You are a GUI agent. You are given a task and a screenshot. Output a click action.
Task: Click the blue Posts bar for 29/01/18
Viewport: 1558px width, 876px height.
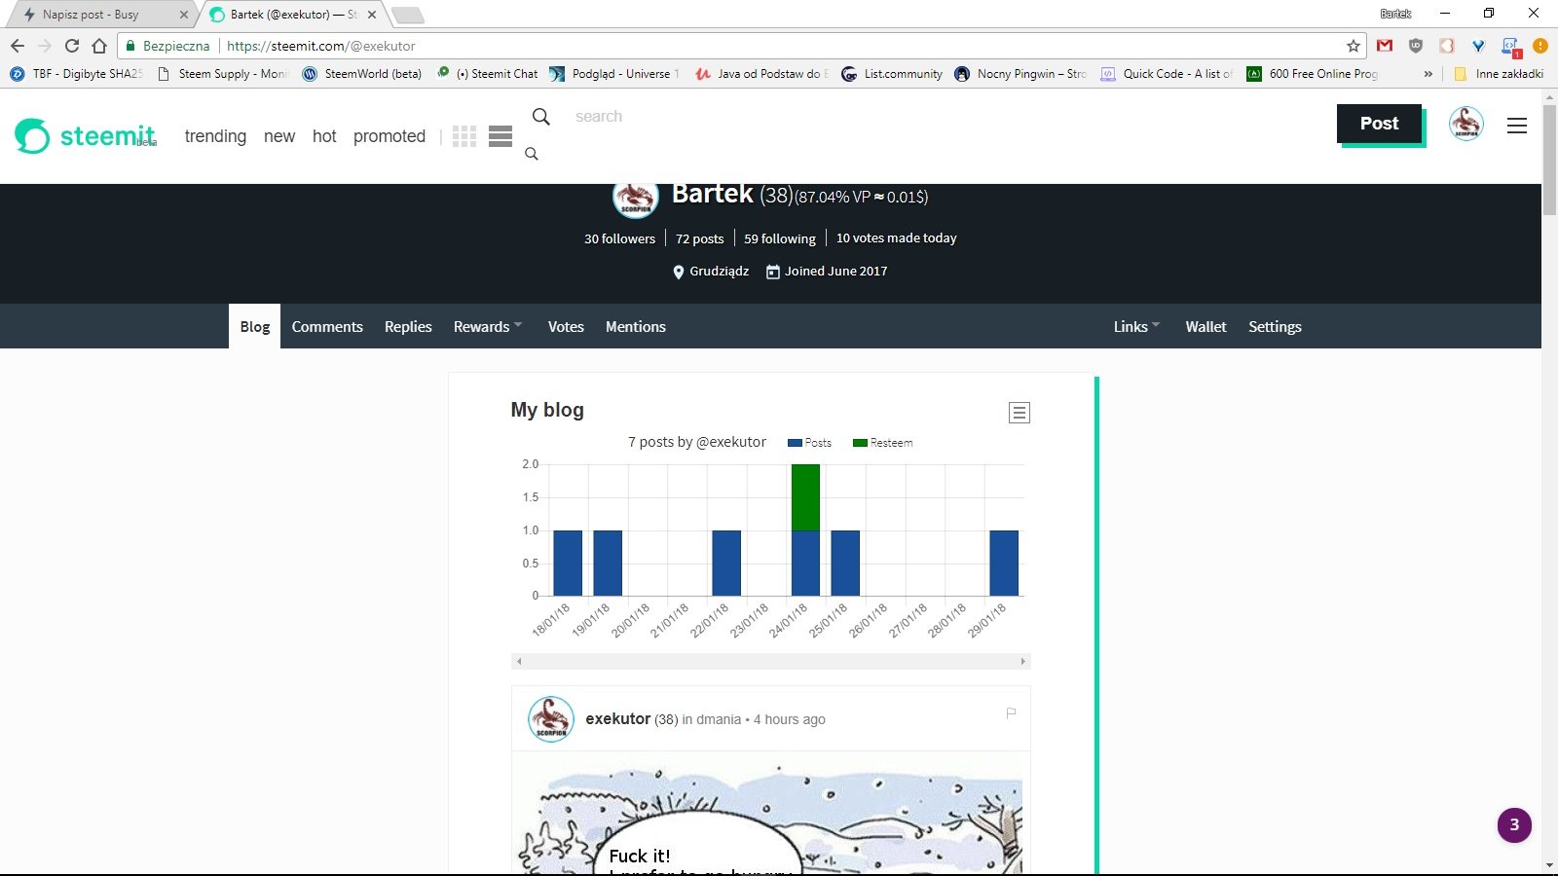(x=1004, y=563)
